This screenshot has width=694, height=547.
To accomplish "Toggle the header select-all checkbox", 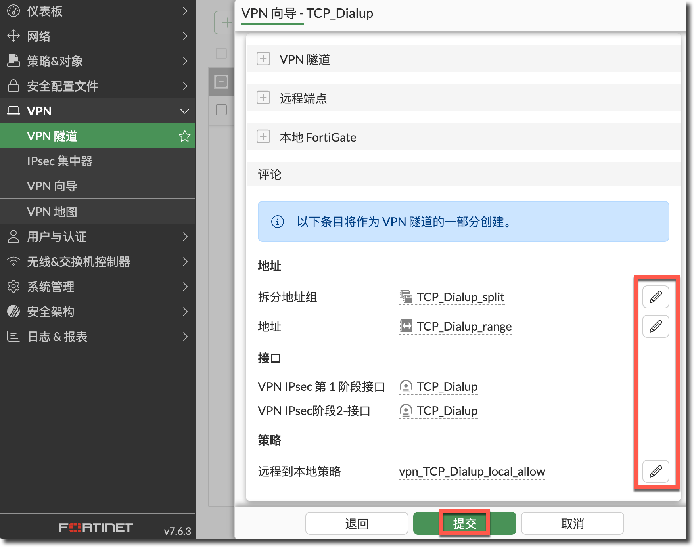I will [221, 54].
